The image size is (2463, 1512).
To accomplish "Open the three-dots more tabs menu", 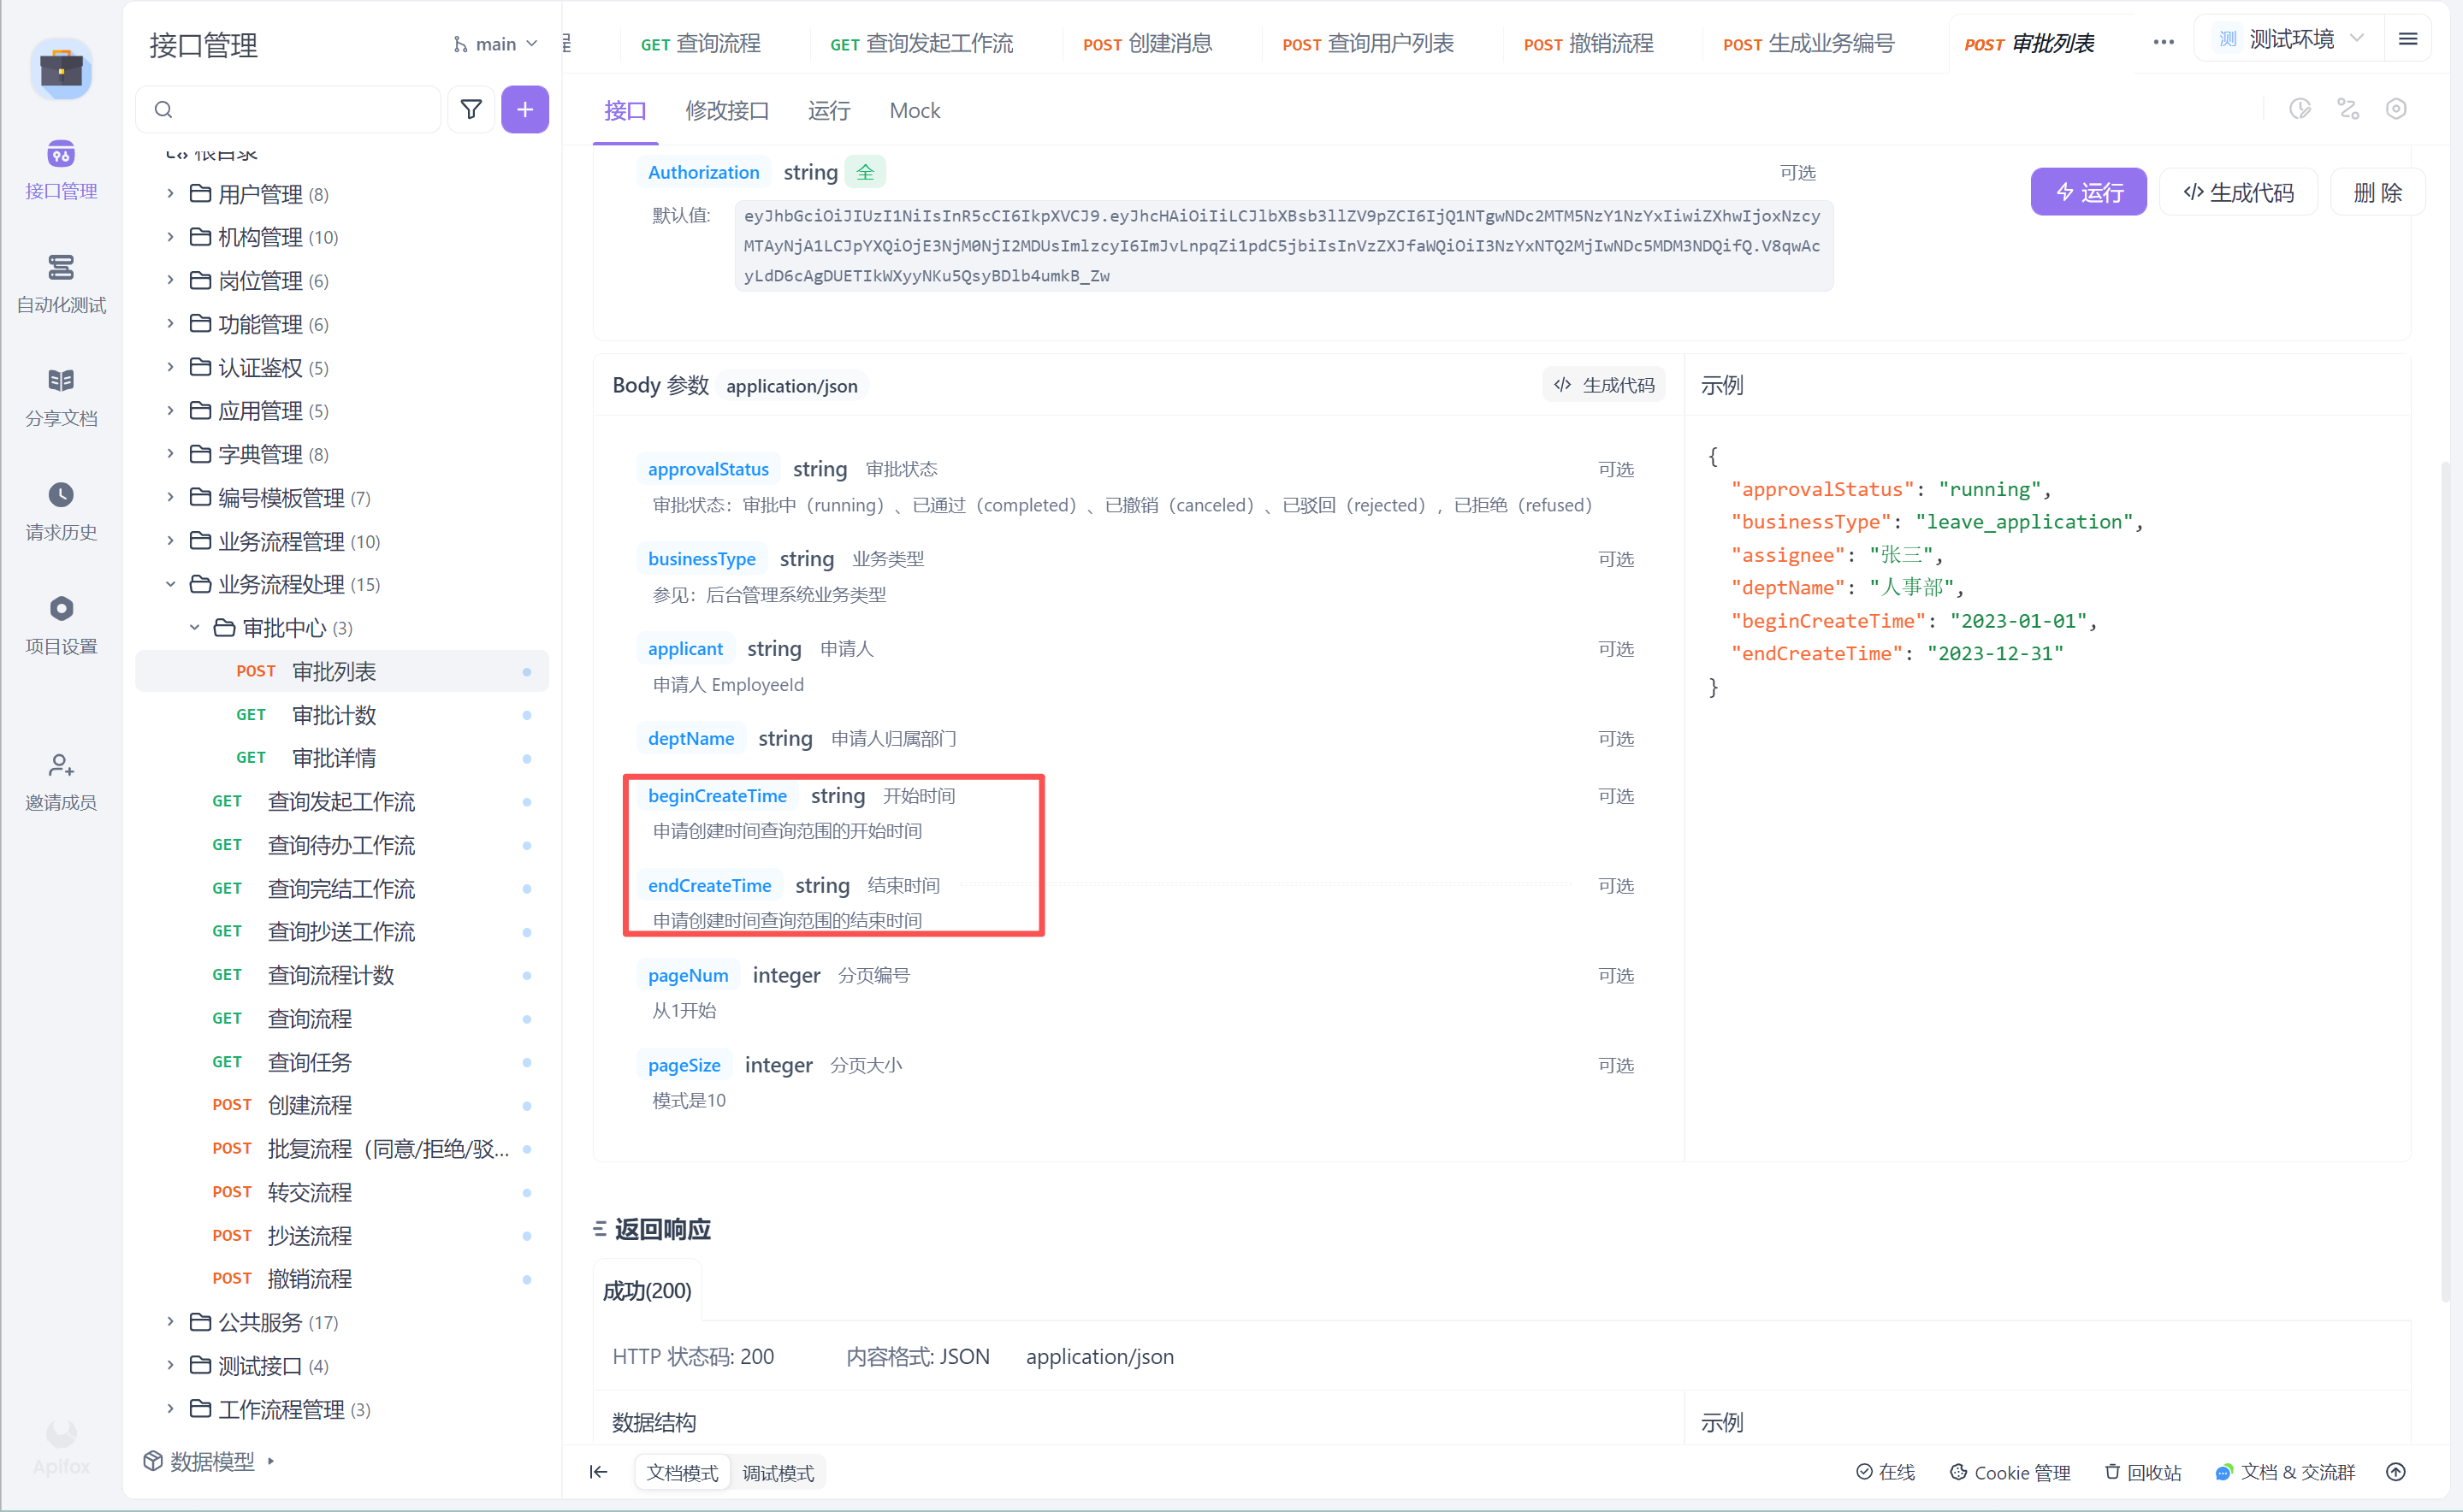I will [2163, 42].
